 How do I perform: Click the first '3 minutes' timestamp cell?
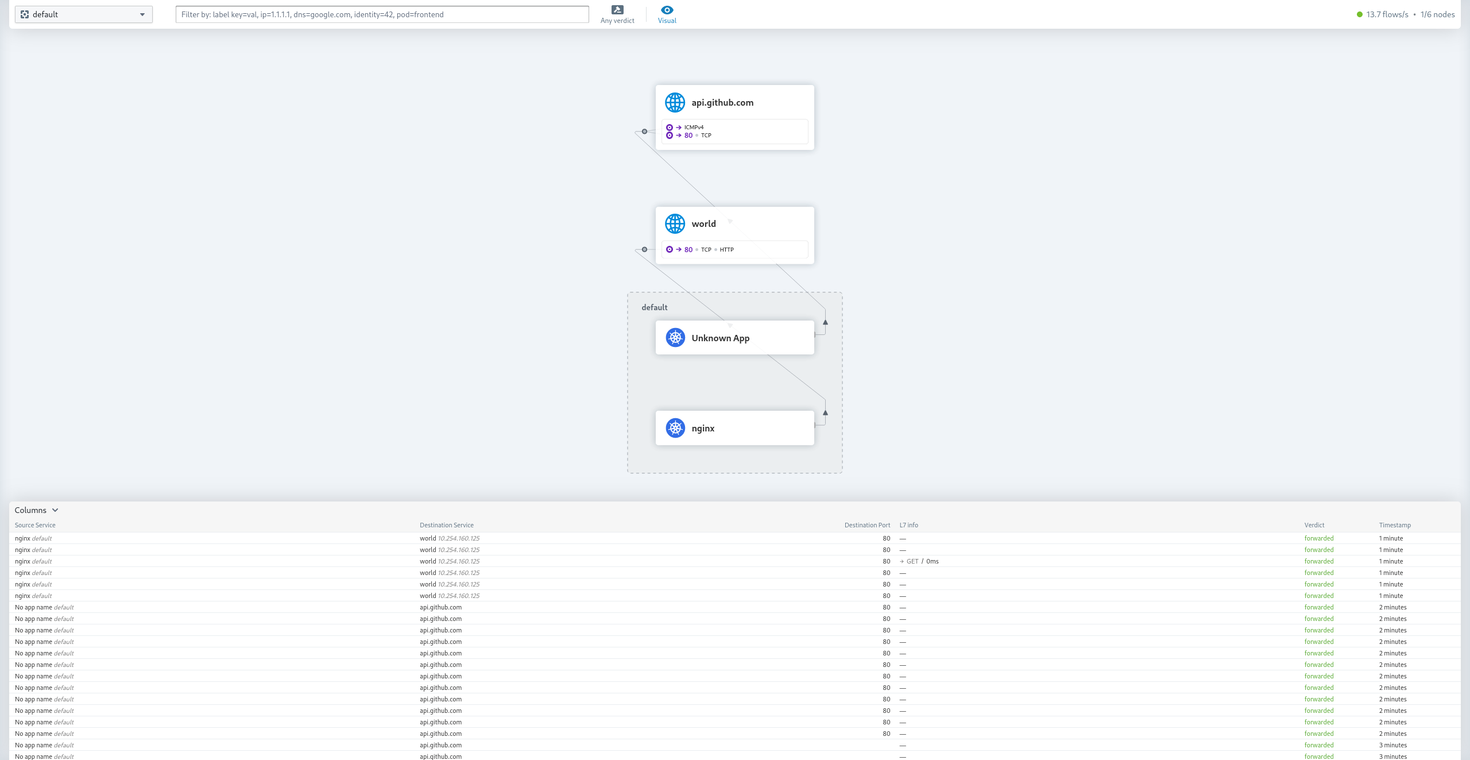(1392, 745)
